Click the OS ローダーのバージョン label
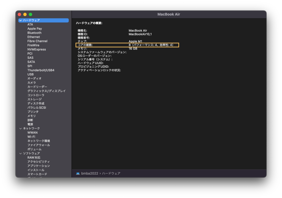The image size is (282, 198). 94,56
